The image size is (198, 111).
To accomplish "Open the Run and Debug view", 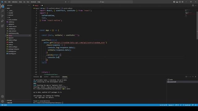I will coord(2,21).
